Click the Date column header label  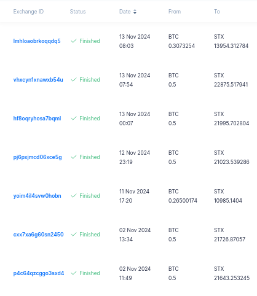[x=125, y=12]
